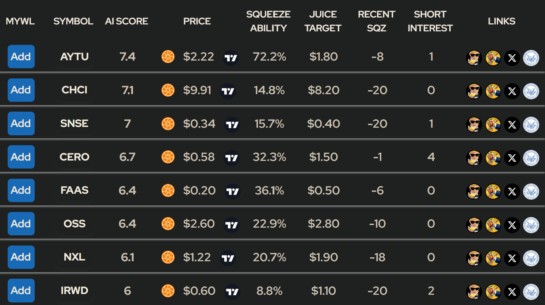Viewport: 545px width, 305px height.
Task: Select the IRWD ticker symbol
Action: click(75, 290)
